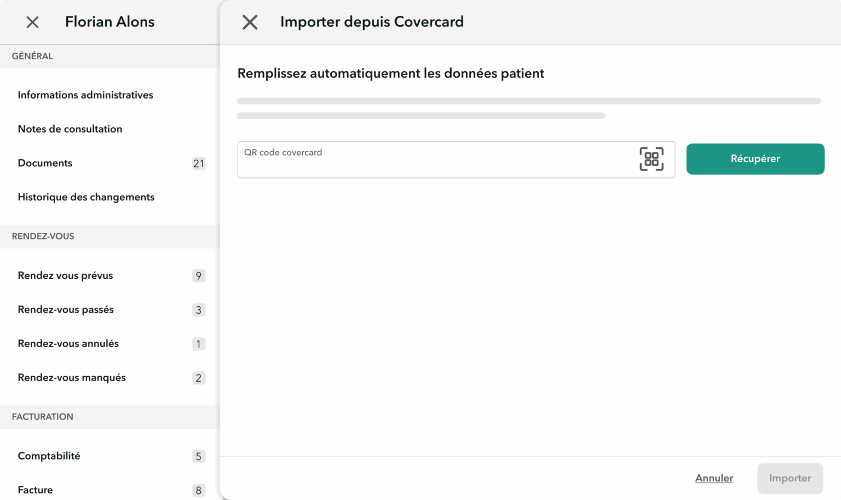Go to the Documents menu item

[45, 163]
